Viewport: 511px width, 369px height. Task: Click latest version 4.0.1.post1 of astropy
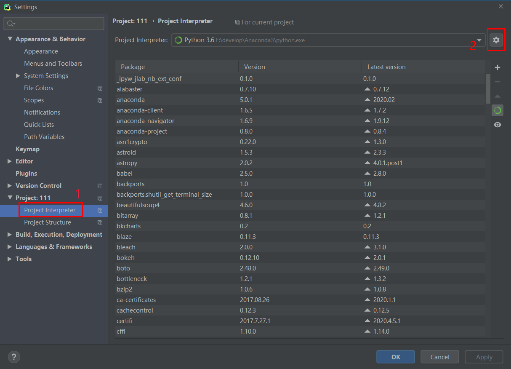(x=388, y=163)
